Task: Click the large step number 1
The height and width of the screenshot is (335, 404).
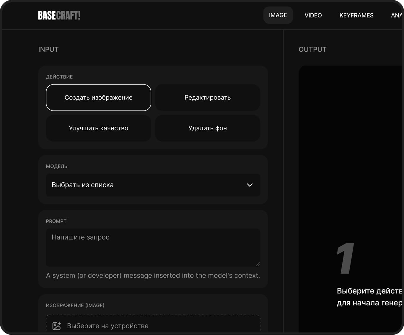Action: coord(346,258)
